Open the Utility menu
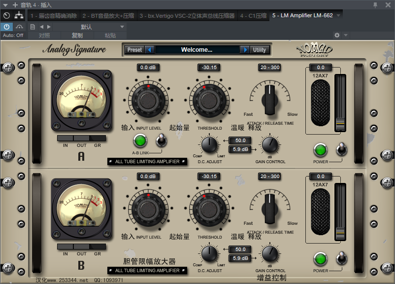 pos(259,50)
